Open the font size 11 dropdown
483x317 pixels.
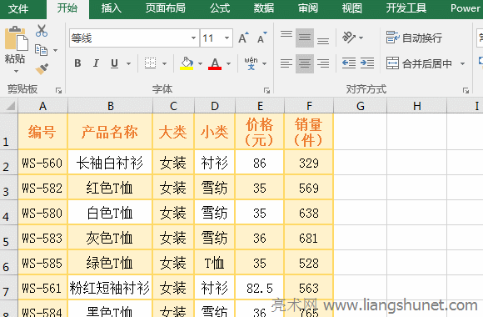[227, 38]
